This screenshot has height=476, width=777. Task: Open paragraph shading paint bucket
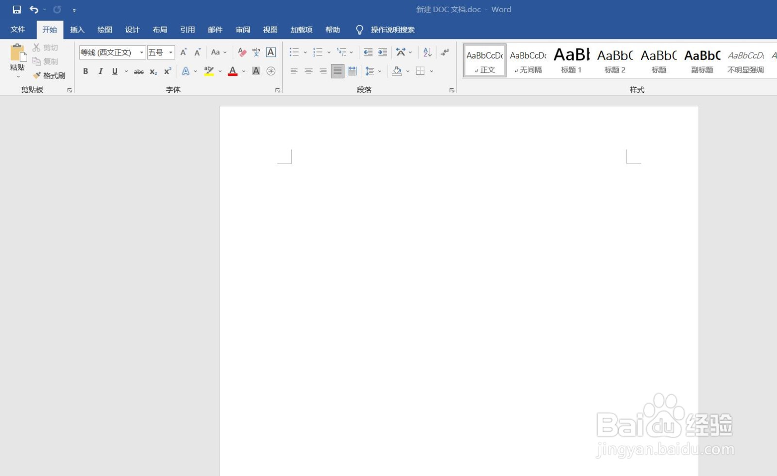point(397,71)
